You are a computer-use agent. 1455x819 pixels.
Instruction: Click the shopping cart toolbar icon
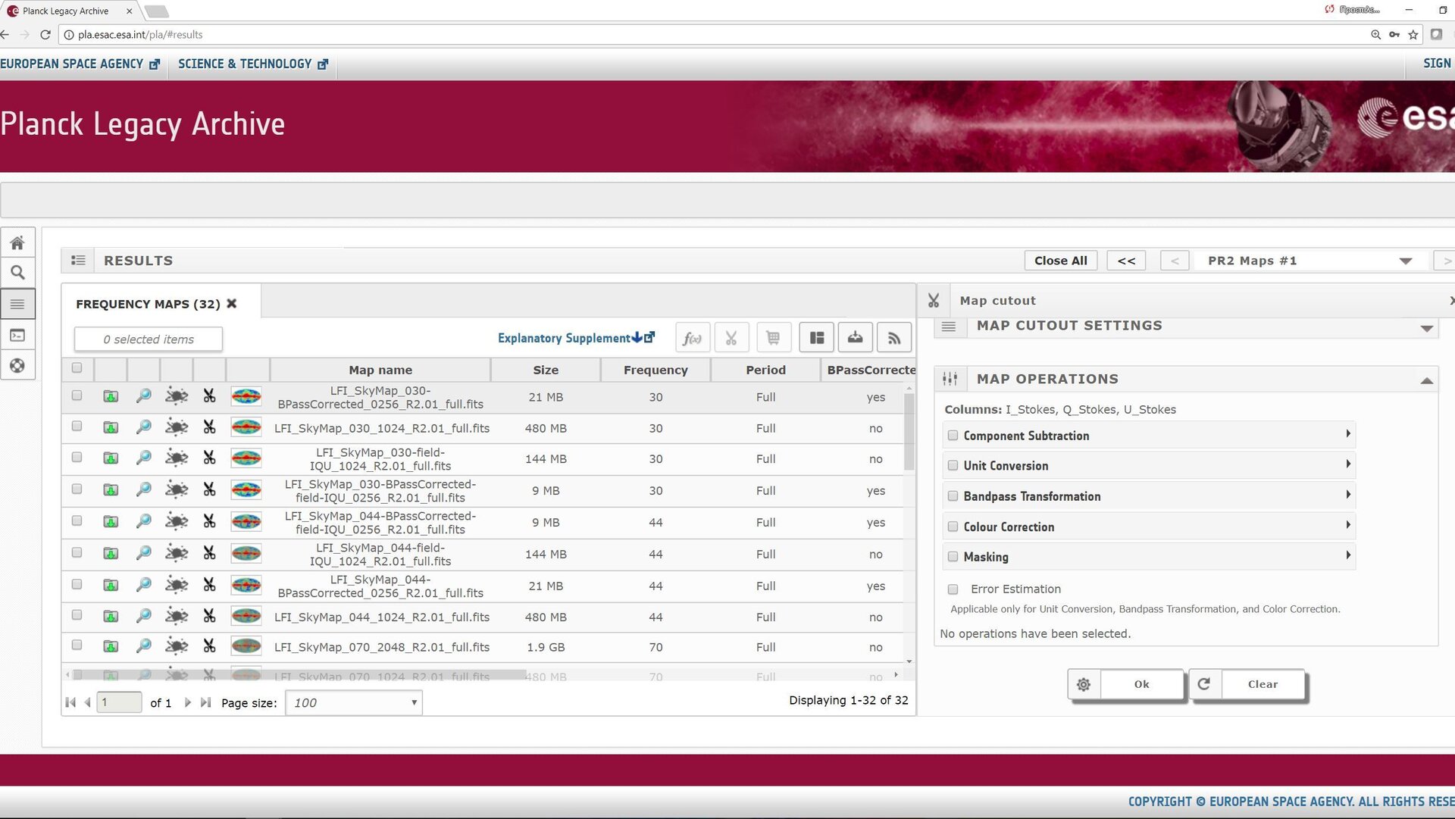(x=773, y=338)
